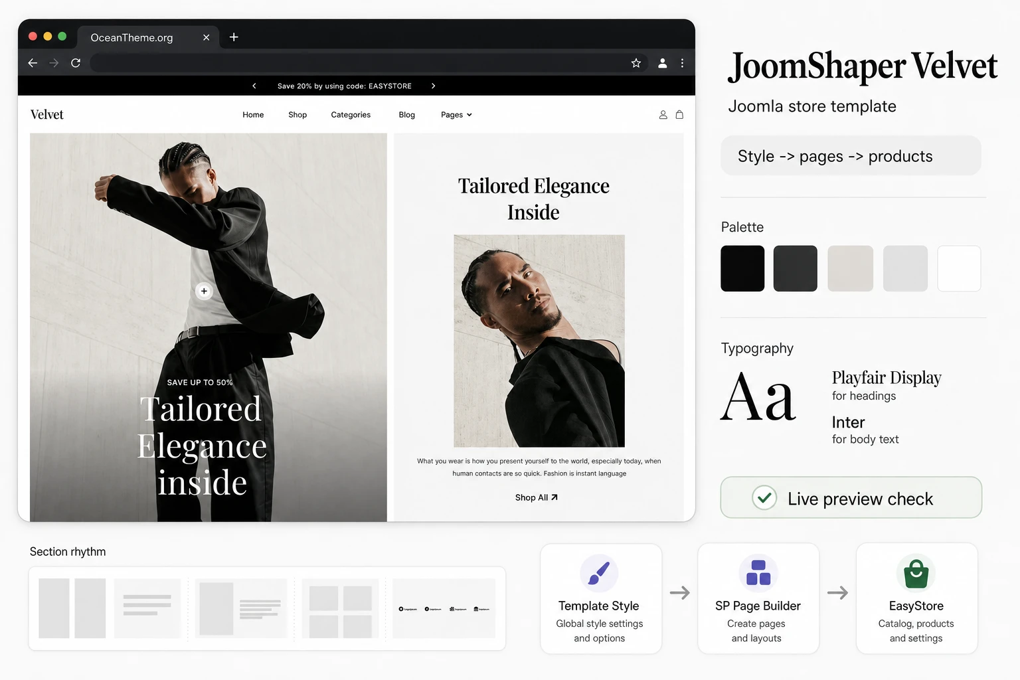Image resolution: width=1020 pixels, height=680 pixels.
Task: Open the shopping bag cart icon
Action: (679, 115)
